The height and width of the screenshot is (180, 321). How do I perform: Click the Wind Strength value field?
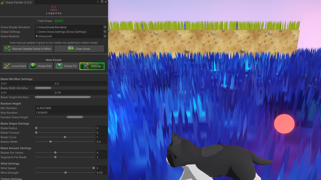click(x=101, y=173)
